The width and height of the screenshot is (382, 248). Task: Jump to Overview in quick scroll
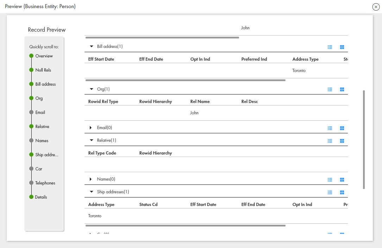coord(44,56)
